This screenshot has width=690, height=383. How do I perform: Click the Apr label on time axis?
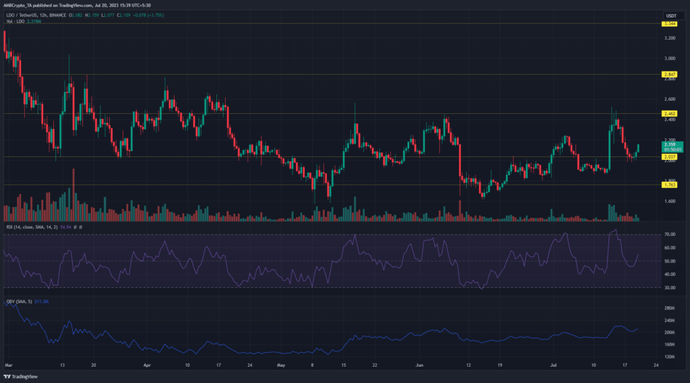point(148,364)
